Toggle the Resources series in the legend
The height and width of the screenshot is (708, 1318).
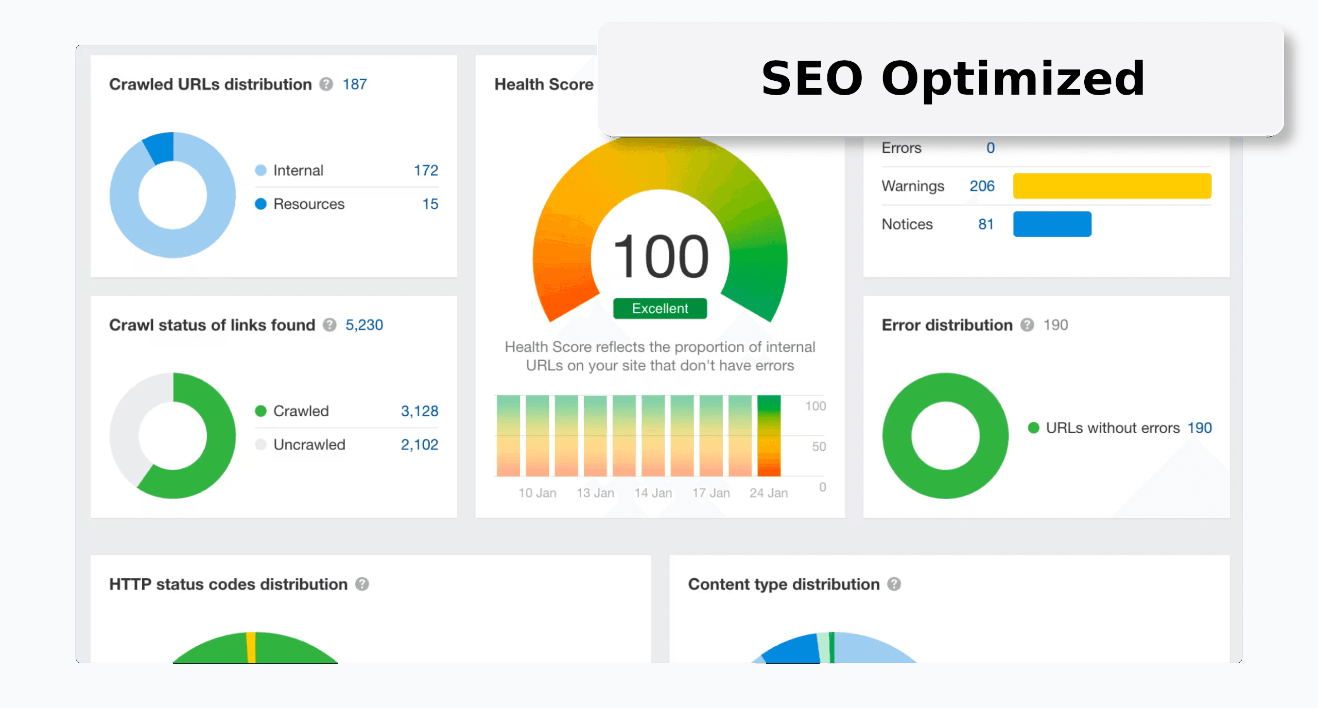(x=261, y=204)
